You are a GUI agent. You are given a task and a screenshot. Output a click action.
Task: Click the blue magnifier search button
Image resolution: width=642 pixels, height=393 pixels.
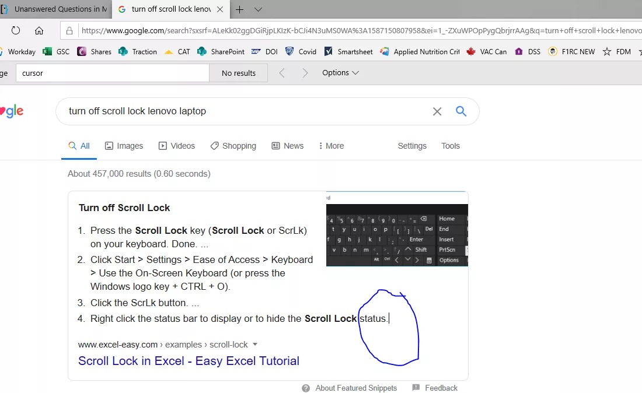(x=461, y=111)
